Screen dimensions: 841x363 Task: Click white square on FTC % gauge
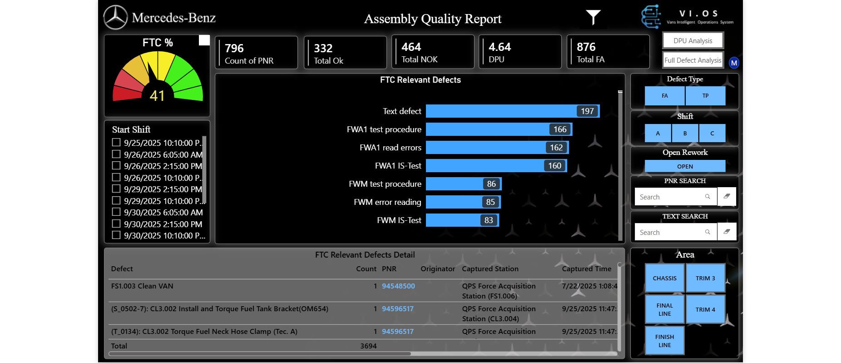[x=204, y=40]
